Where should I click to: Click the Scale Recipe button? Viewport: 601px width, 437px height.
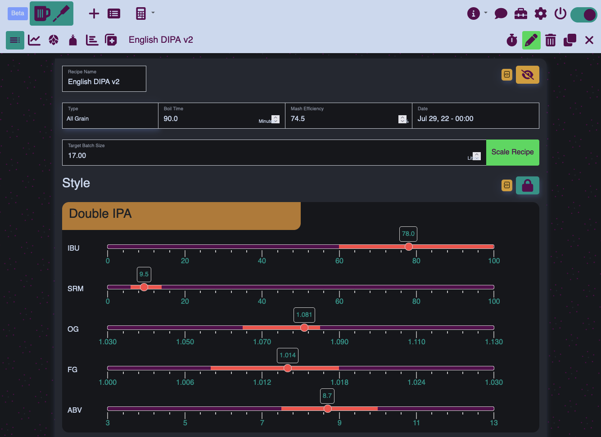point(512,152)
